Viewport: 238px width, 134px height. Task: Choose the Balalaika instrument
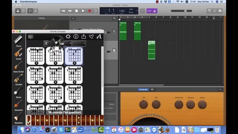(x=19, y=118)
